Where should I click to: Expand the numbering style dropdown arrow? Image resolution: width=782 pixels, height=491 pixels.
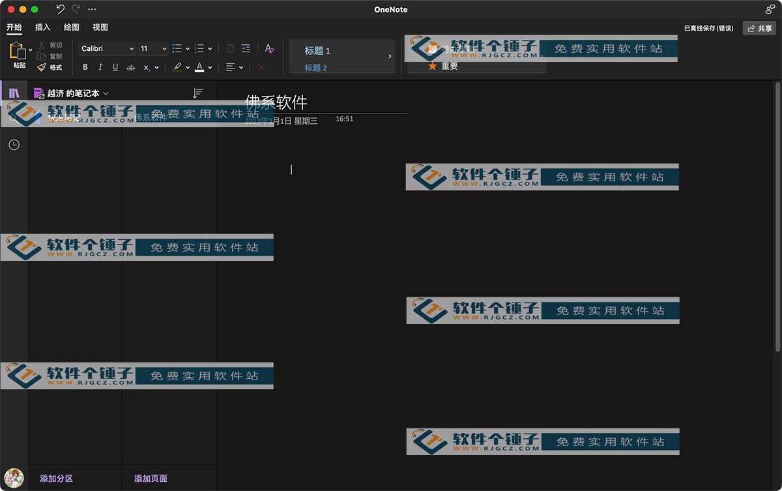point(210,49)
